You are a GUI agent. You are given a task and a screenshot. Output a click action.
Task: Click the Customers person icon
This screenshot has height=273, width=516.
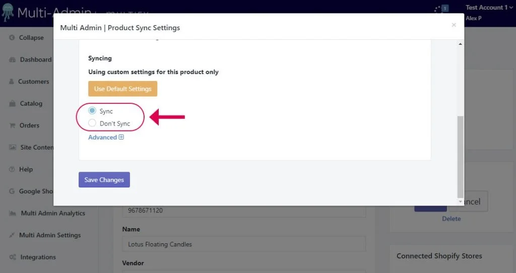coord(12,82)
